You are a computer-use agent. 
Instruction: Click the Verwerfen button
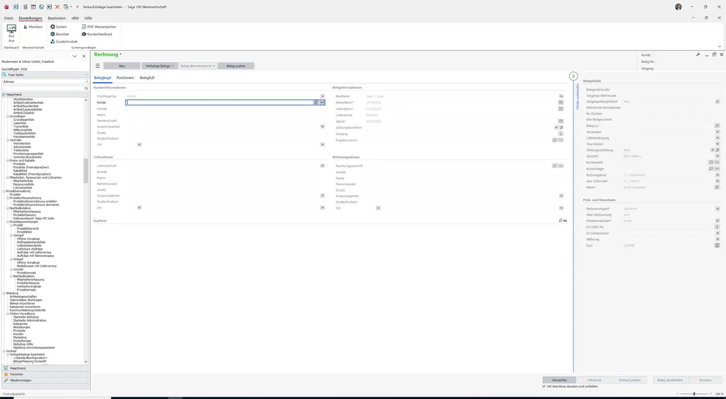tap(559, 380)
